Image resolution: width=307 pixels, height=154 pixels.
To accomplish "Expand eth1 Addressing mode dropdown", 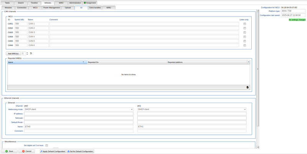I will [x=192, y=109].
